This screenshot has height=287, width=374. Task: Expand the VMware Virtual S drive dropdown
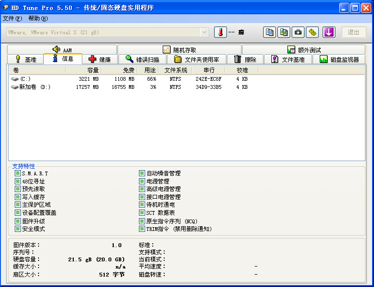(204, 32)
